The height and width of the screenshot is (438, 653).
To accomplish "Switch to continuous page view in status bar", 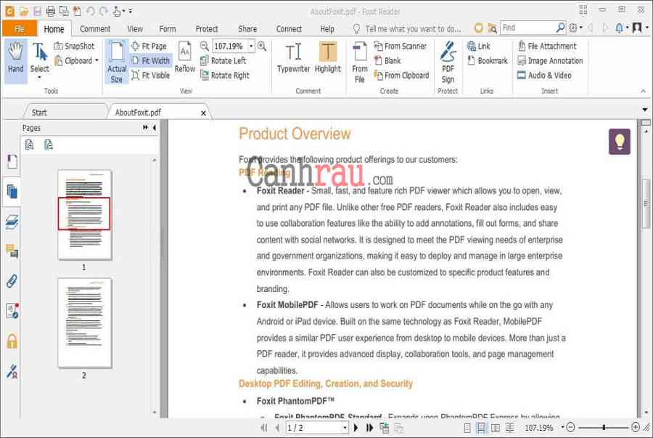I will click(481, 428).
